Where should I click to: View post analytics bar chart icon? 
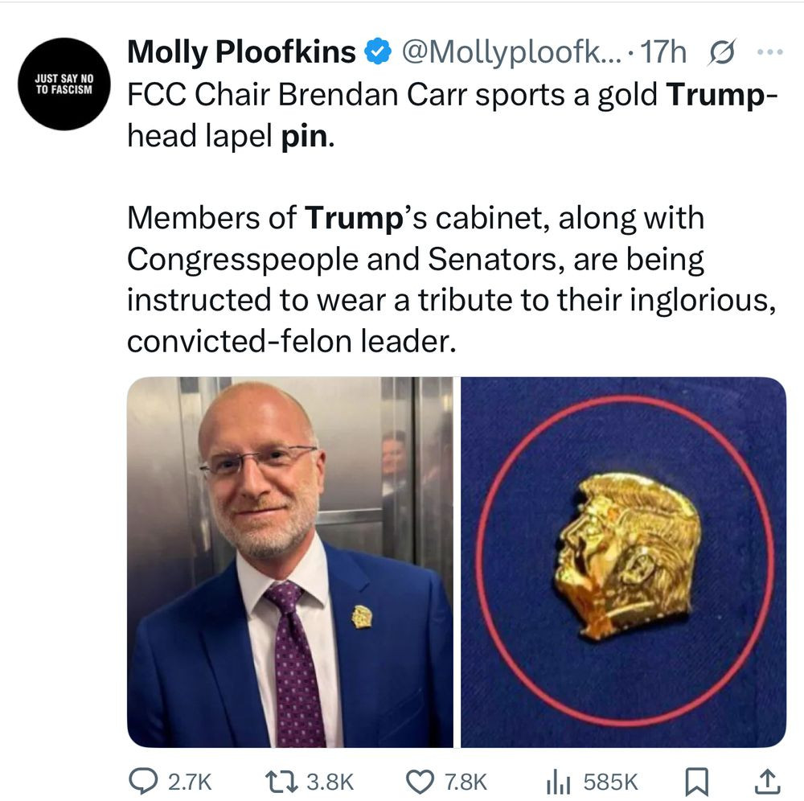558,782
